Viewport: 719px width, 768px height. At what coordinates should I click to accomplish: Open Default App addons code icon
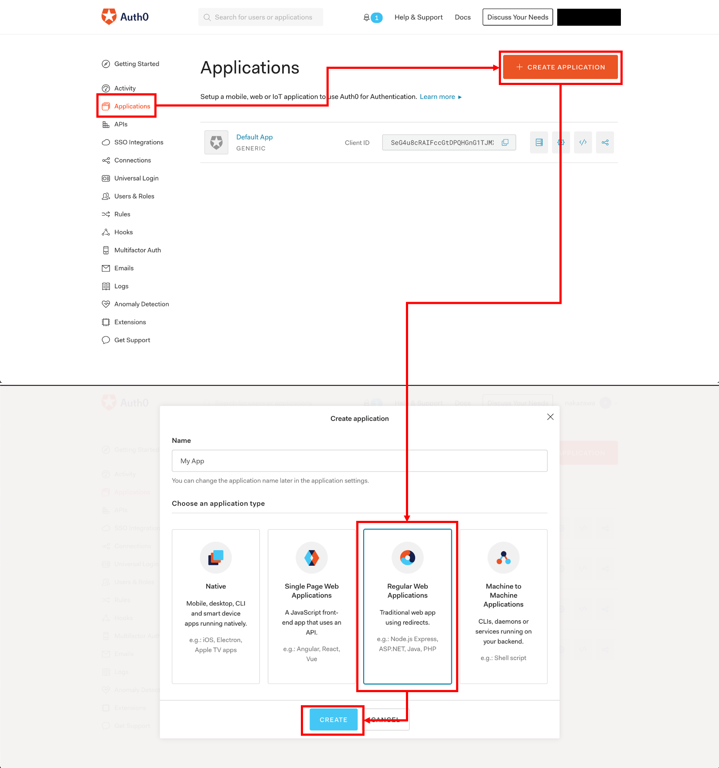click(583, 142)
